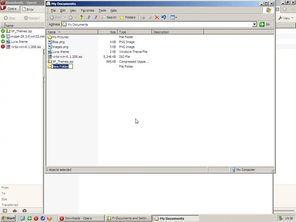Click the blue Undo toolbar icon
296x222 pixels.
pyautogui.click(x=164, y=17)
